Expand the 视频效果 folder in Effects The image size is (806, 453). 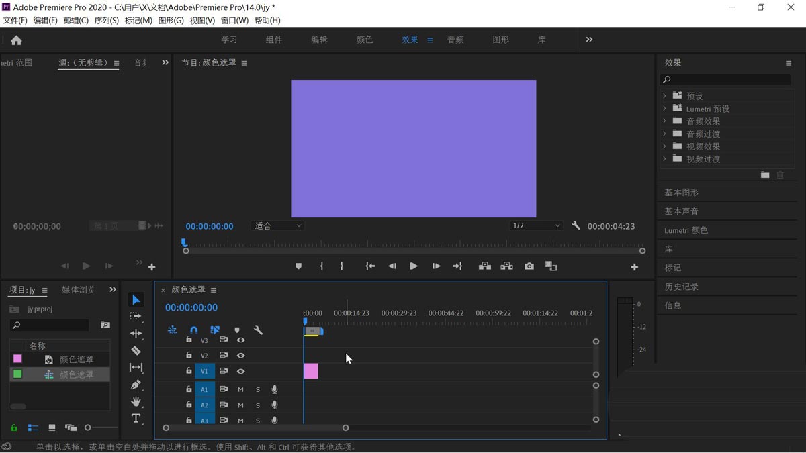[x=666, y=146]
